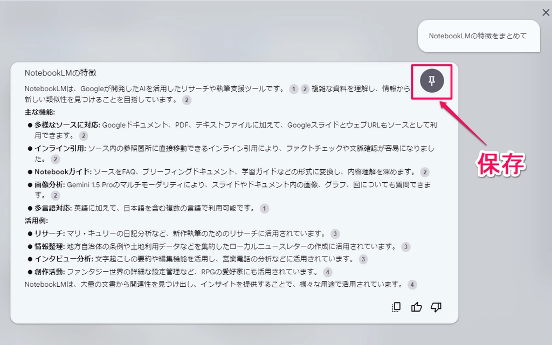552x345 pixels.
Task: Open citation 3 in 情報整理 bullet
Action: (x=406, y=247)
